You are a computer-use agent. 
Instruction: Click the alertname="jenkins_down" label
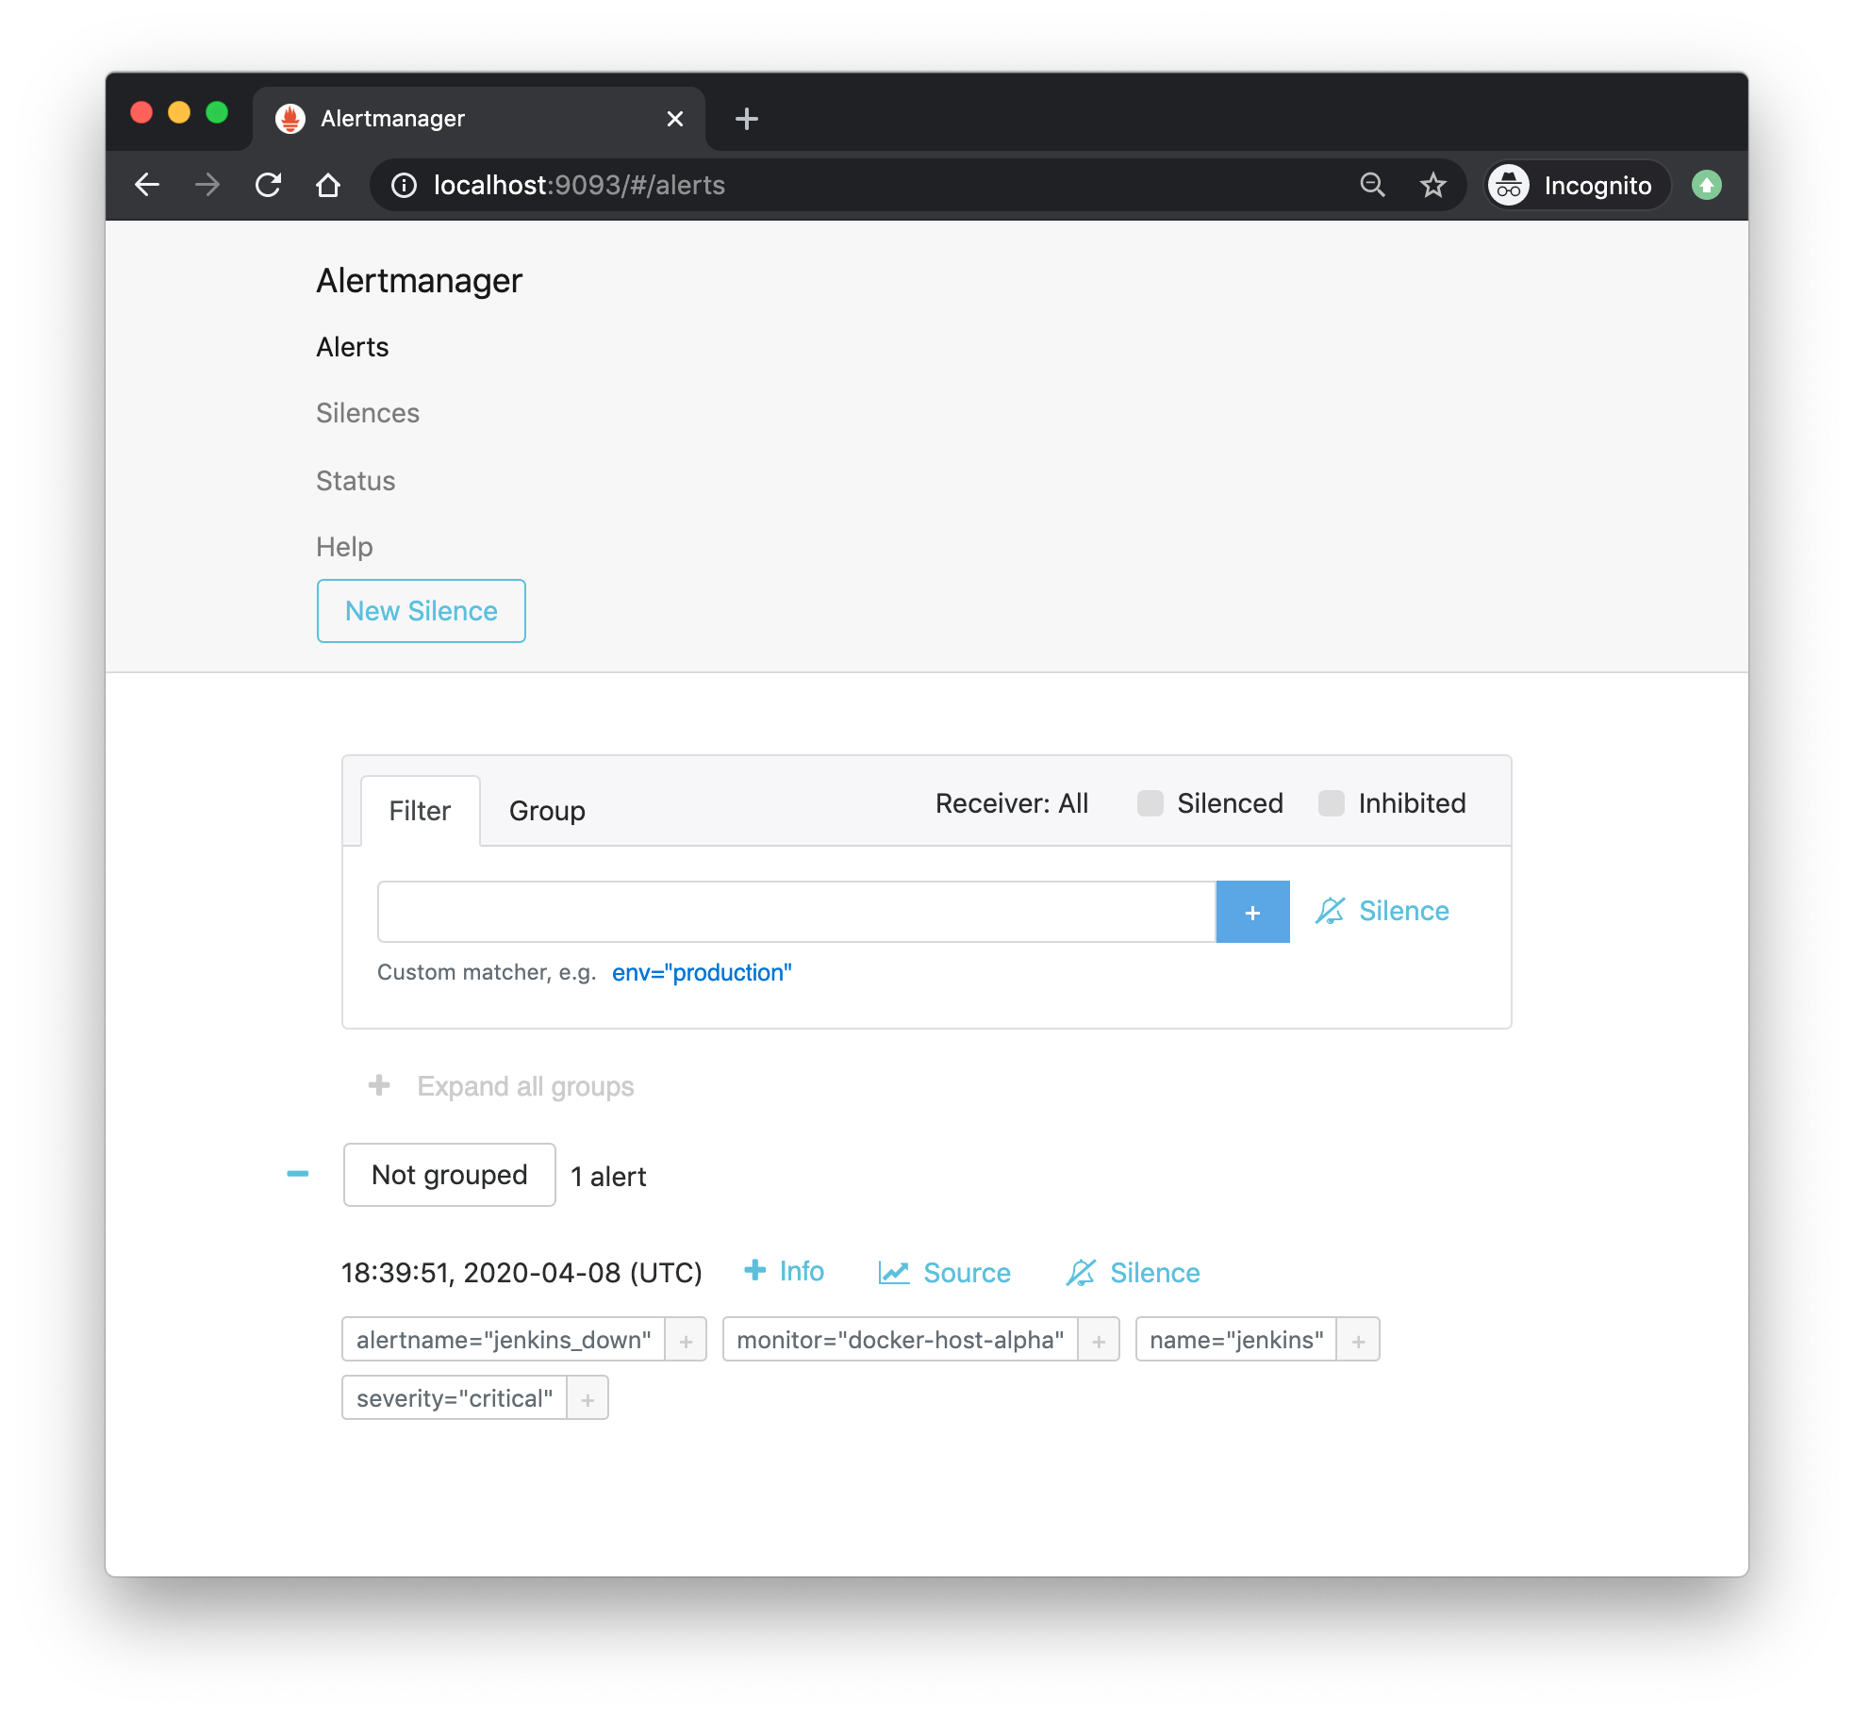[504, 1340]
